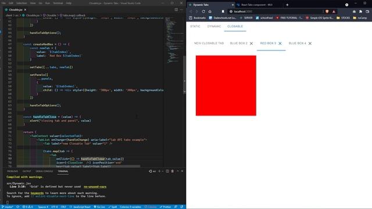Reload the browser page

pyautogui.click(x=203, y=12)
